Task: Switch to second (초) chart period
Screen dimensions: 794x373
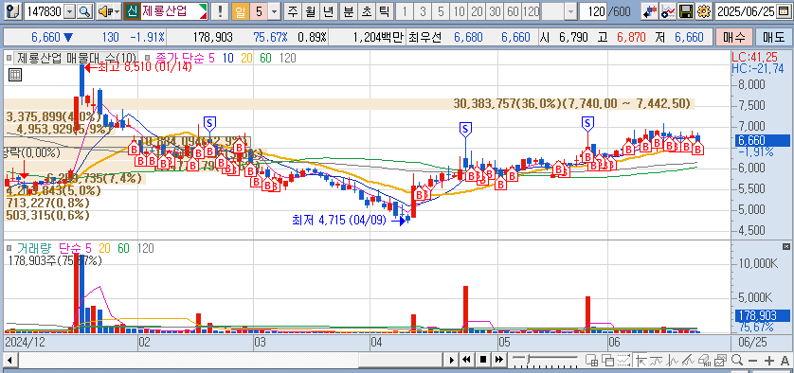Action: tap(366, 10)
